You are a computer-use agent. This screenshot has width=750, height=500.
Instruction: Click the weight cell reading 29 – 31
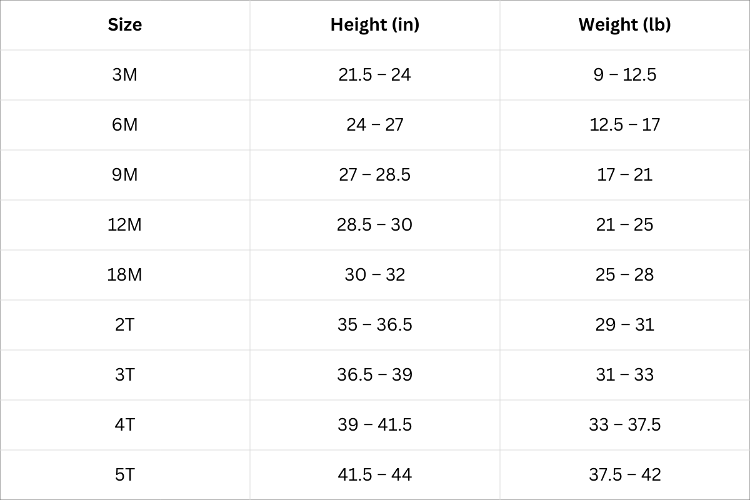[x=624, y=325]
